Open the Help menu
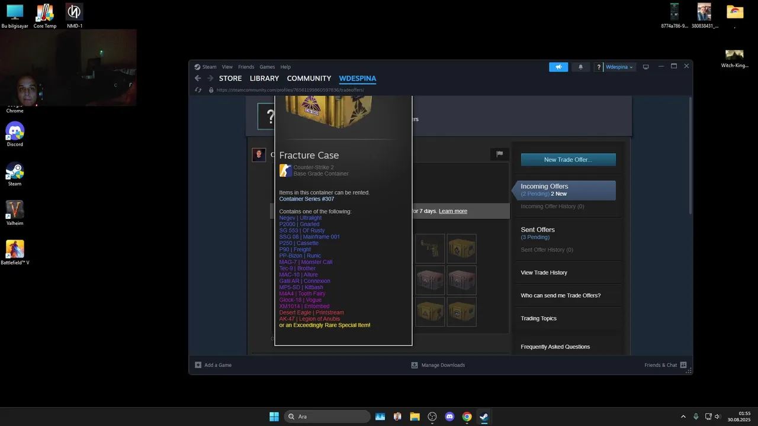The height and width of the screenshot is (426, 758). (285, 67)
